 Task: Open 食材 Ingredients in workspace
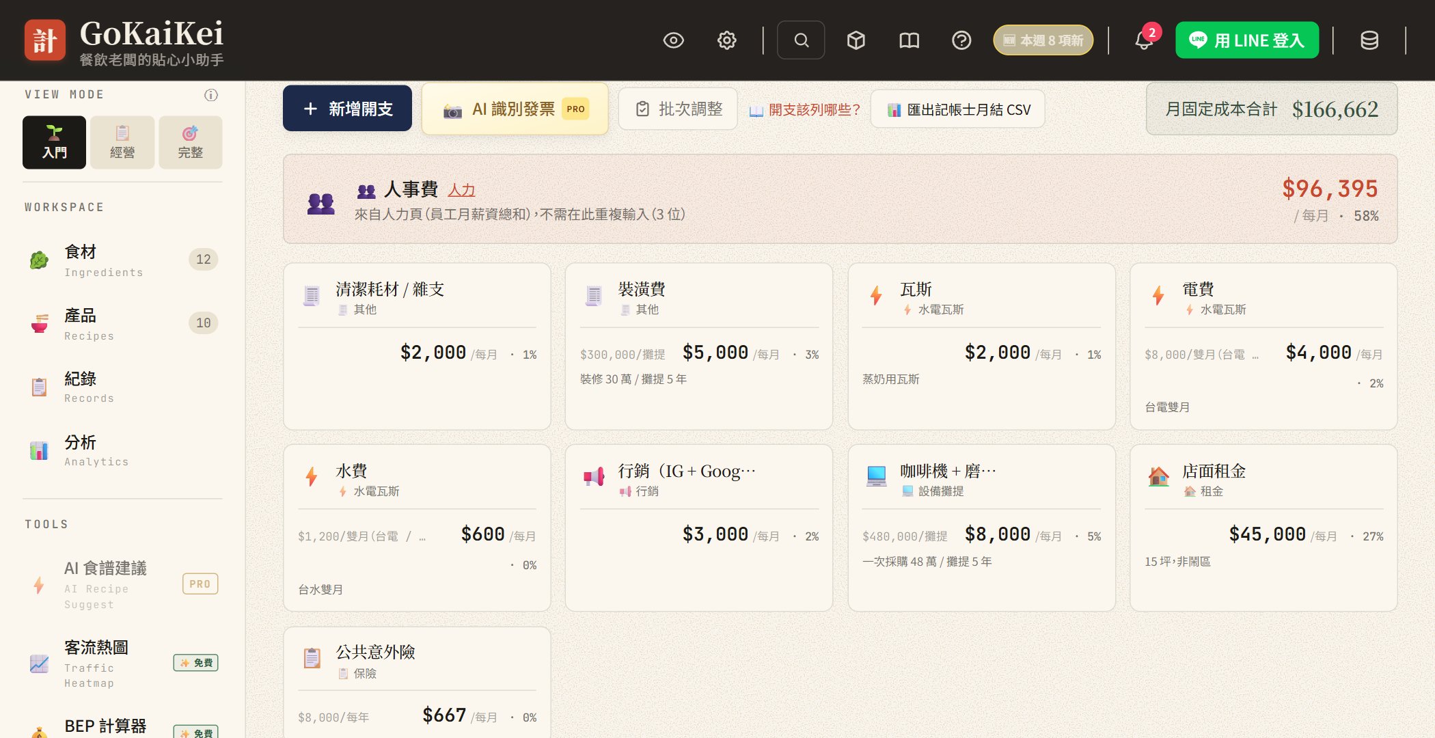pos(122,260)
